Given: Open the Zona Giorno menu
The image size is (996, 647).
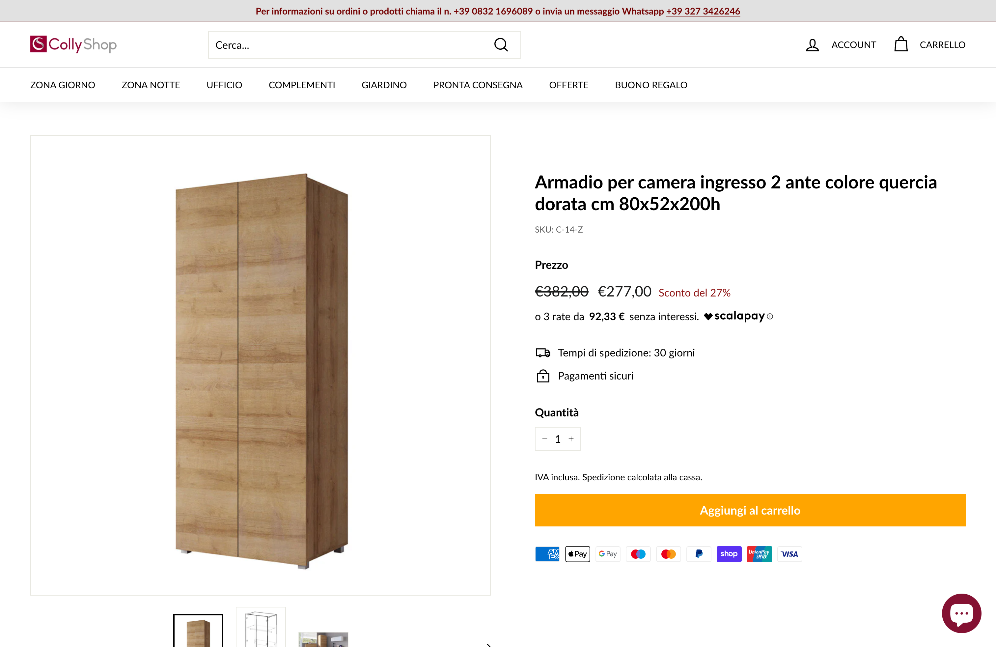Looking at the screenshot, I should click(62, 85).
